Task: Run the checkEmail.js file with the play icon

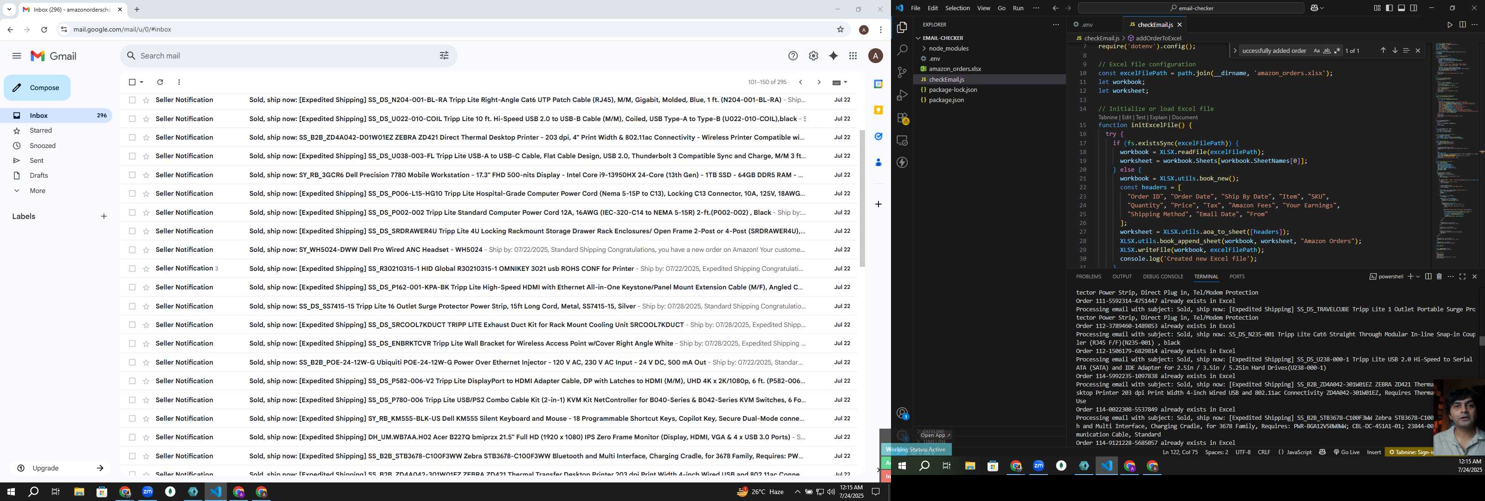Action: coord(1449,25)
